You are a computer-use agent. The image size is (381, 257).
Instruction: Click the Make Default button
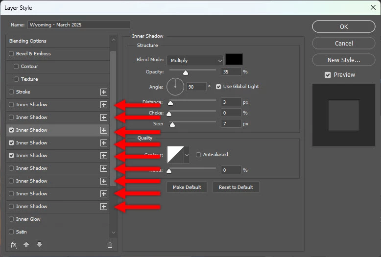tap(187, 187)
